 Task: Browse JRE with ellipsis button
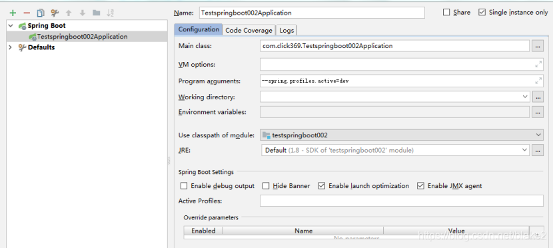[x=538, y=150]
